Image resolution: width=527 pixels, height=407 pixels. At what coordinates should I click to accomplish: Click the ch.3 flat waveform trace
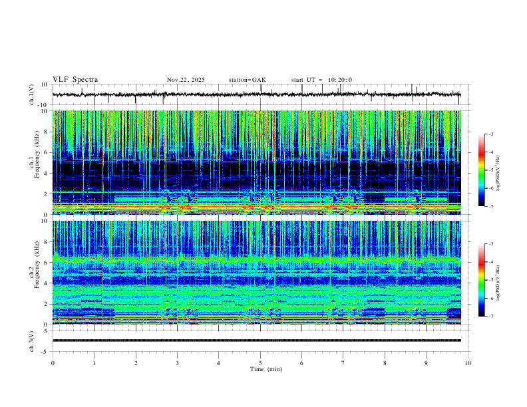click(x=257, y=340)
